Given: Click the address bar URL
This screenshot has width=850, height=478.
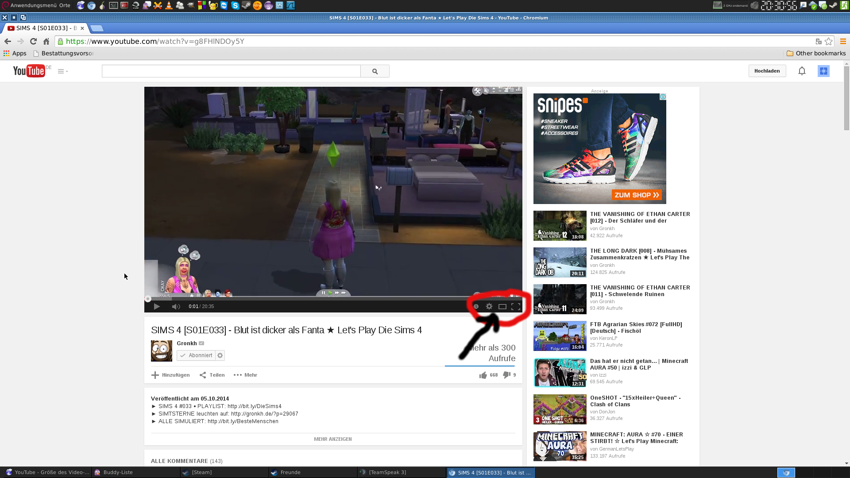Looking at the screenshot, I should [x=155, y=41].
